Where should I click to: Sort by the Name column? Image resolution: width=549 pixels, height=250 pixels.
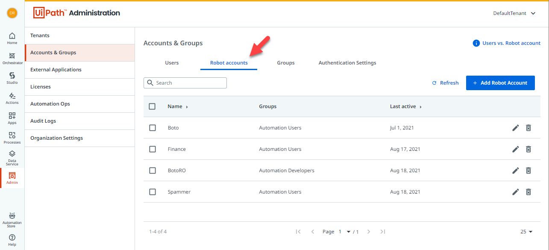(178, 106)
